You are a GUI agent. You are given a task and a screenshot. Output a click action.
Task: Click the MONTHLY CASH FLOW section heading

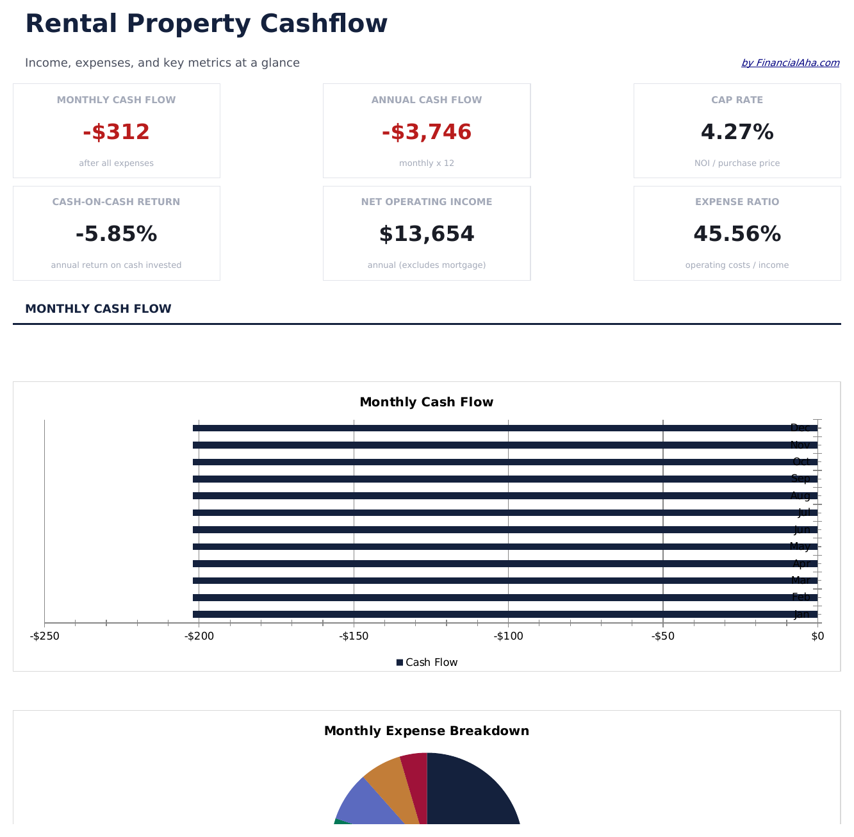pyautogui.click(x=98, y=309)
